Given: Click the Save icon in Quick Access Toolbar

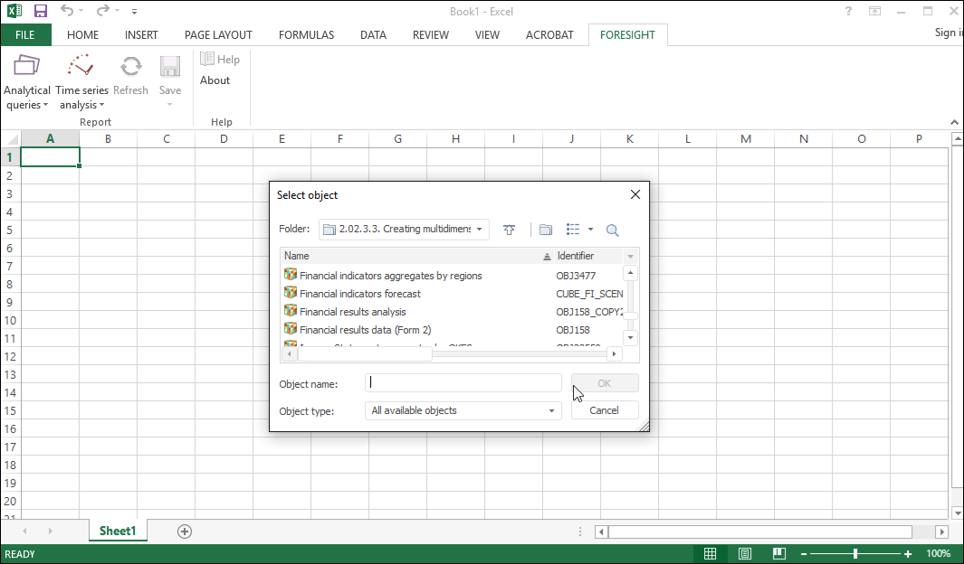Looking at the screenshot, I should coord(41,12).
